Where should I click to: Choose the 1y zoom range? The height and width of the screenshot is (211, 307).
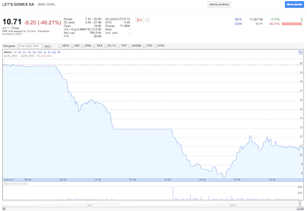(x=45, y=52)
